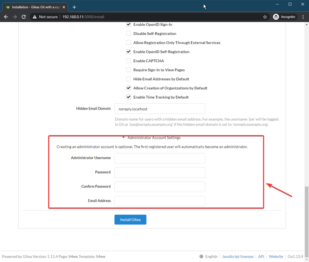Screen dimensions: 309x262
Task: Uncheck Allow Creation of Organizations by Default
Action: [129, 88]
